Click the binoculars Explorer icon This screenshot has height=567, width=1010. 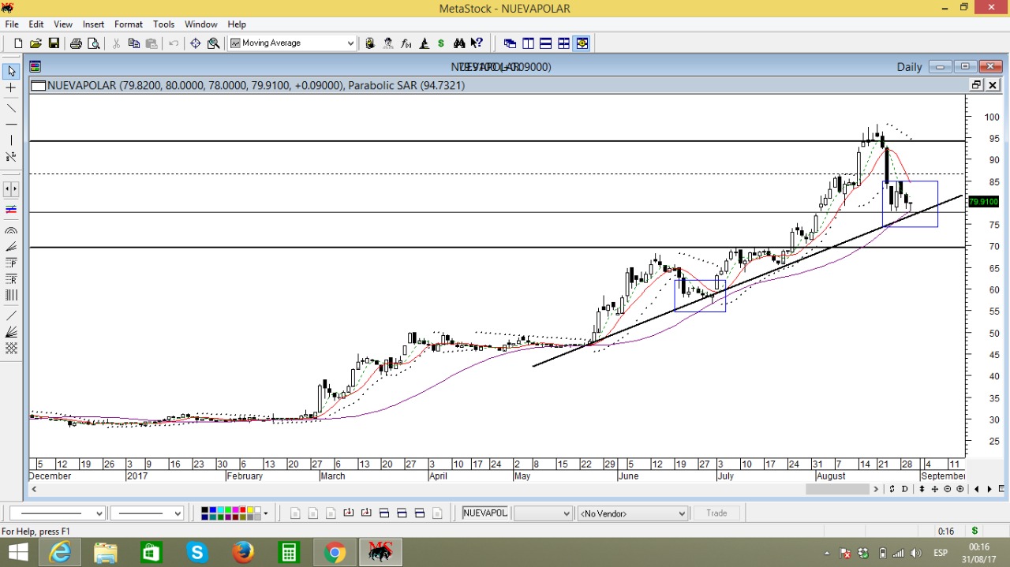458,43
